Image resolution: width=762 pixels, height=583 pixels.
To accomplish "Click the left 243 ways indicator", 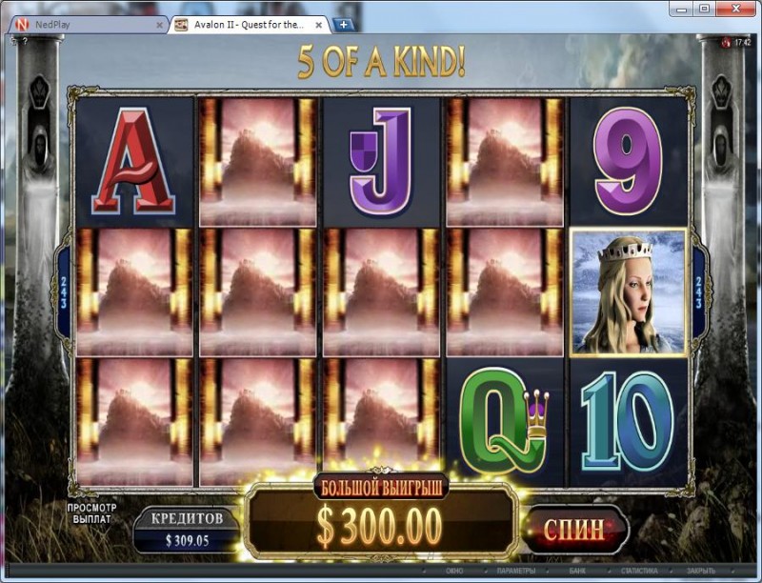I will point(64,292).
